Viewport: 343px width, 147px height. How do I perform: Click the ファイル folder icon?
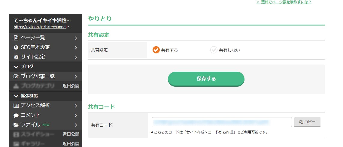pos(16,125)
